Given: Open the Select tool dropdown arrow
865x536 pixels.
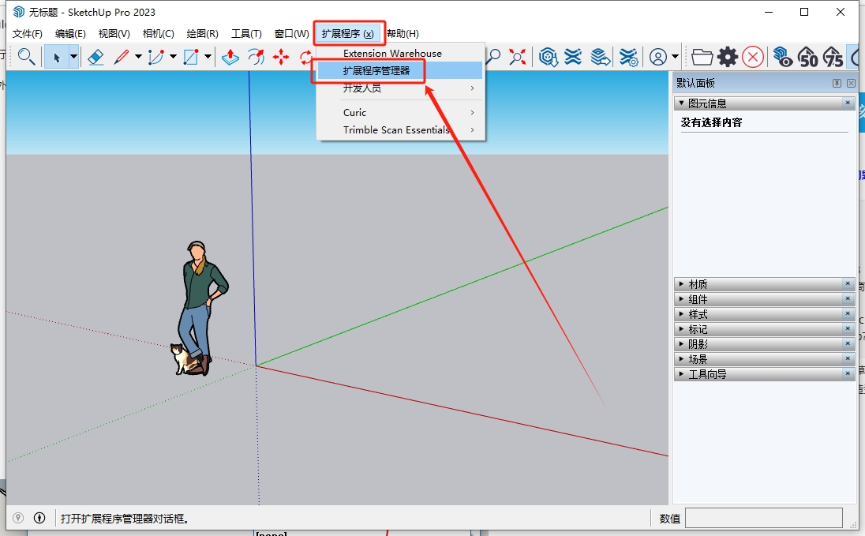Looking at the screenshot, I should pyautogui.click(x=73, y=57).
